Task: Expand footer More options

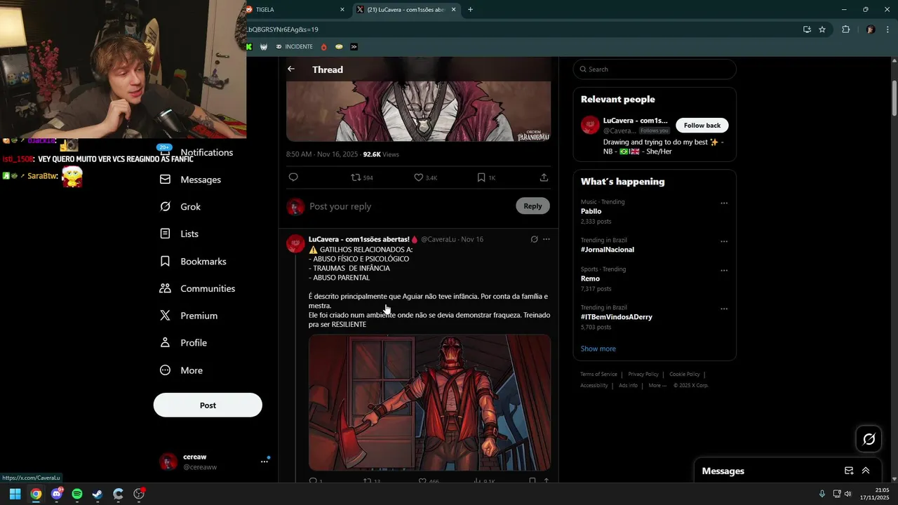Action: point(657,386)
